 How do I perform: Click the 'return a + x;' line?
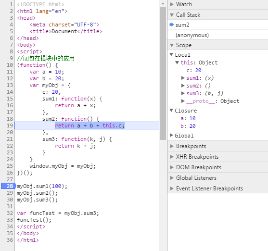(x=75, y=105)
